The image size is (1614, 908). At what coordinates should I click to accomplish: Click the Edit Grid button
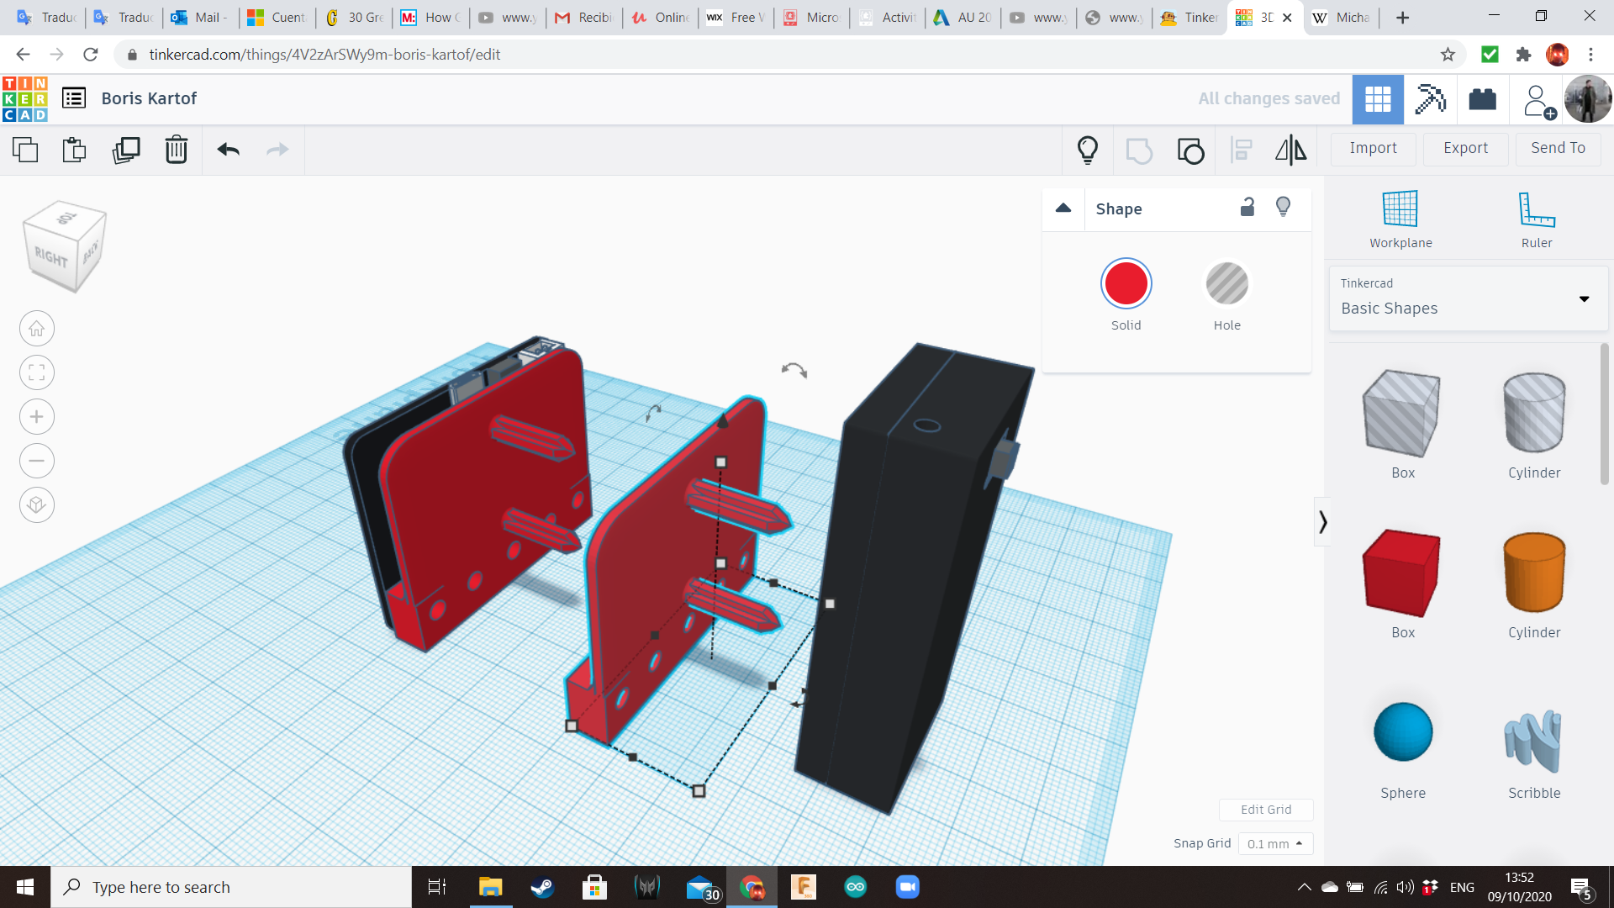point(1265,810)
